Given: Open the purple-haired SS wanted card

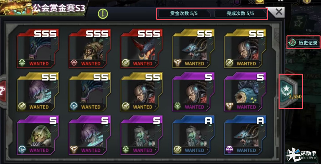Looking at the screenshot, I should click(x=38, y=92).
